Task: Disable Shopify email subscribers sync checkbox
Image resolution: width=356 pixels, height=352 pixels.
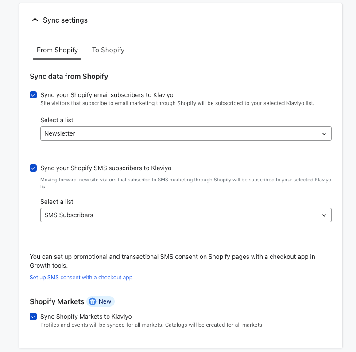Action: pos(33,95)
